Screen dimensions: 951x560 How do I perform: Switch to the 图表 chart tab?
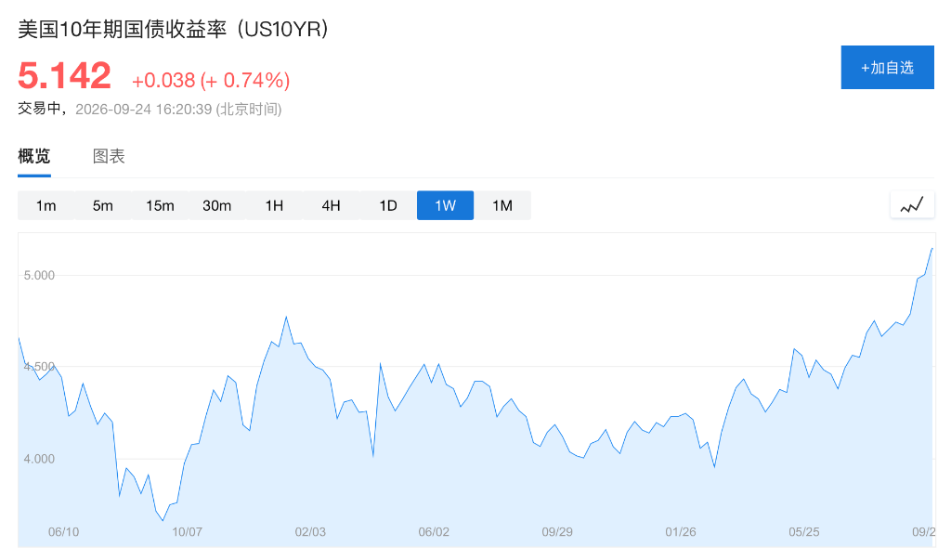tap(109, 157)
